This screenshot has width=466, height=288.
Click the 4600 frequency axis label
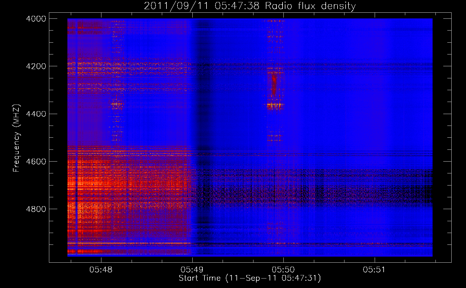36,162
